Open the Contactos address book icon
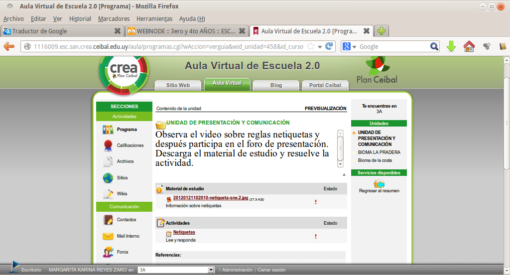This screenshot has width=510, height=275. pyautogui.click(x=108, y=220)
